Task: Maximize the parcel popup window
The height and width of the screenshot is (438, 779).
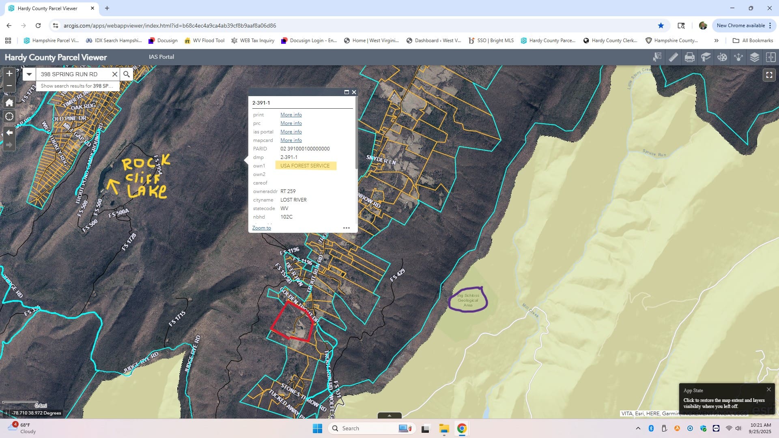Action: point(346,92)
